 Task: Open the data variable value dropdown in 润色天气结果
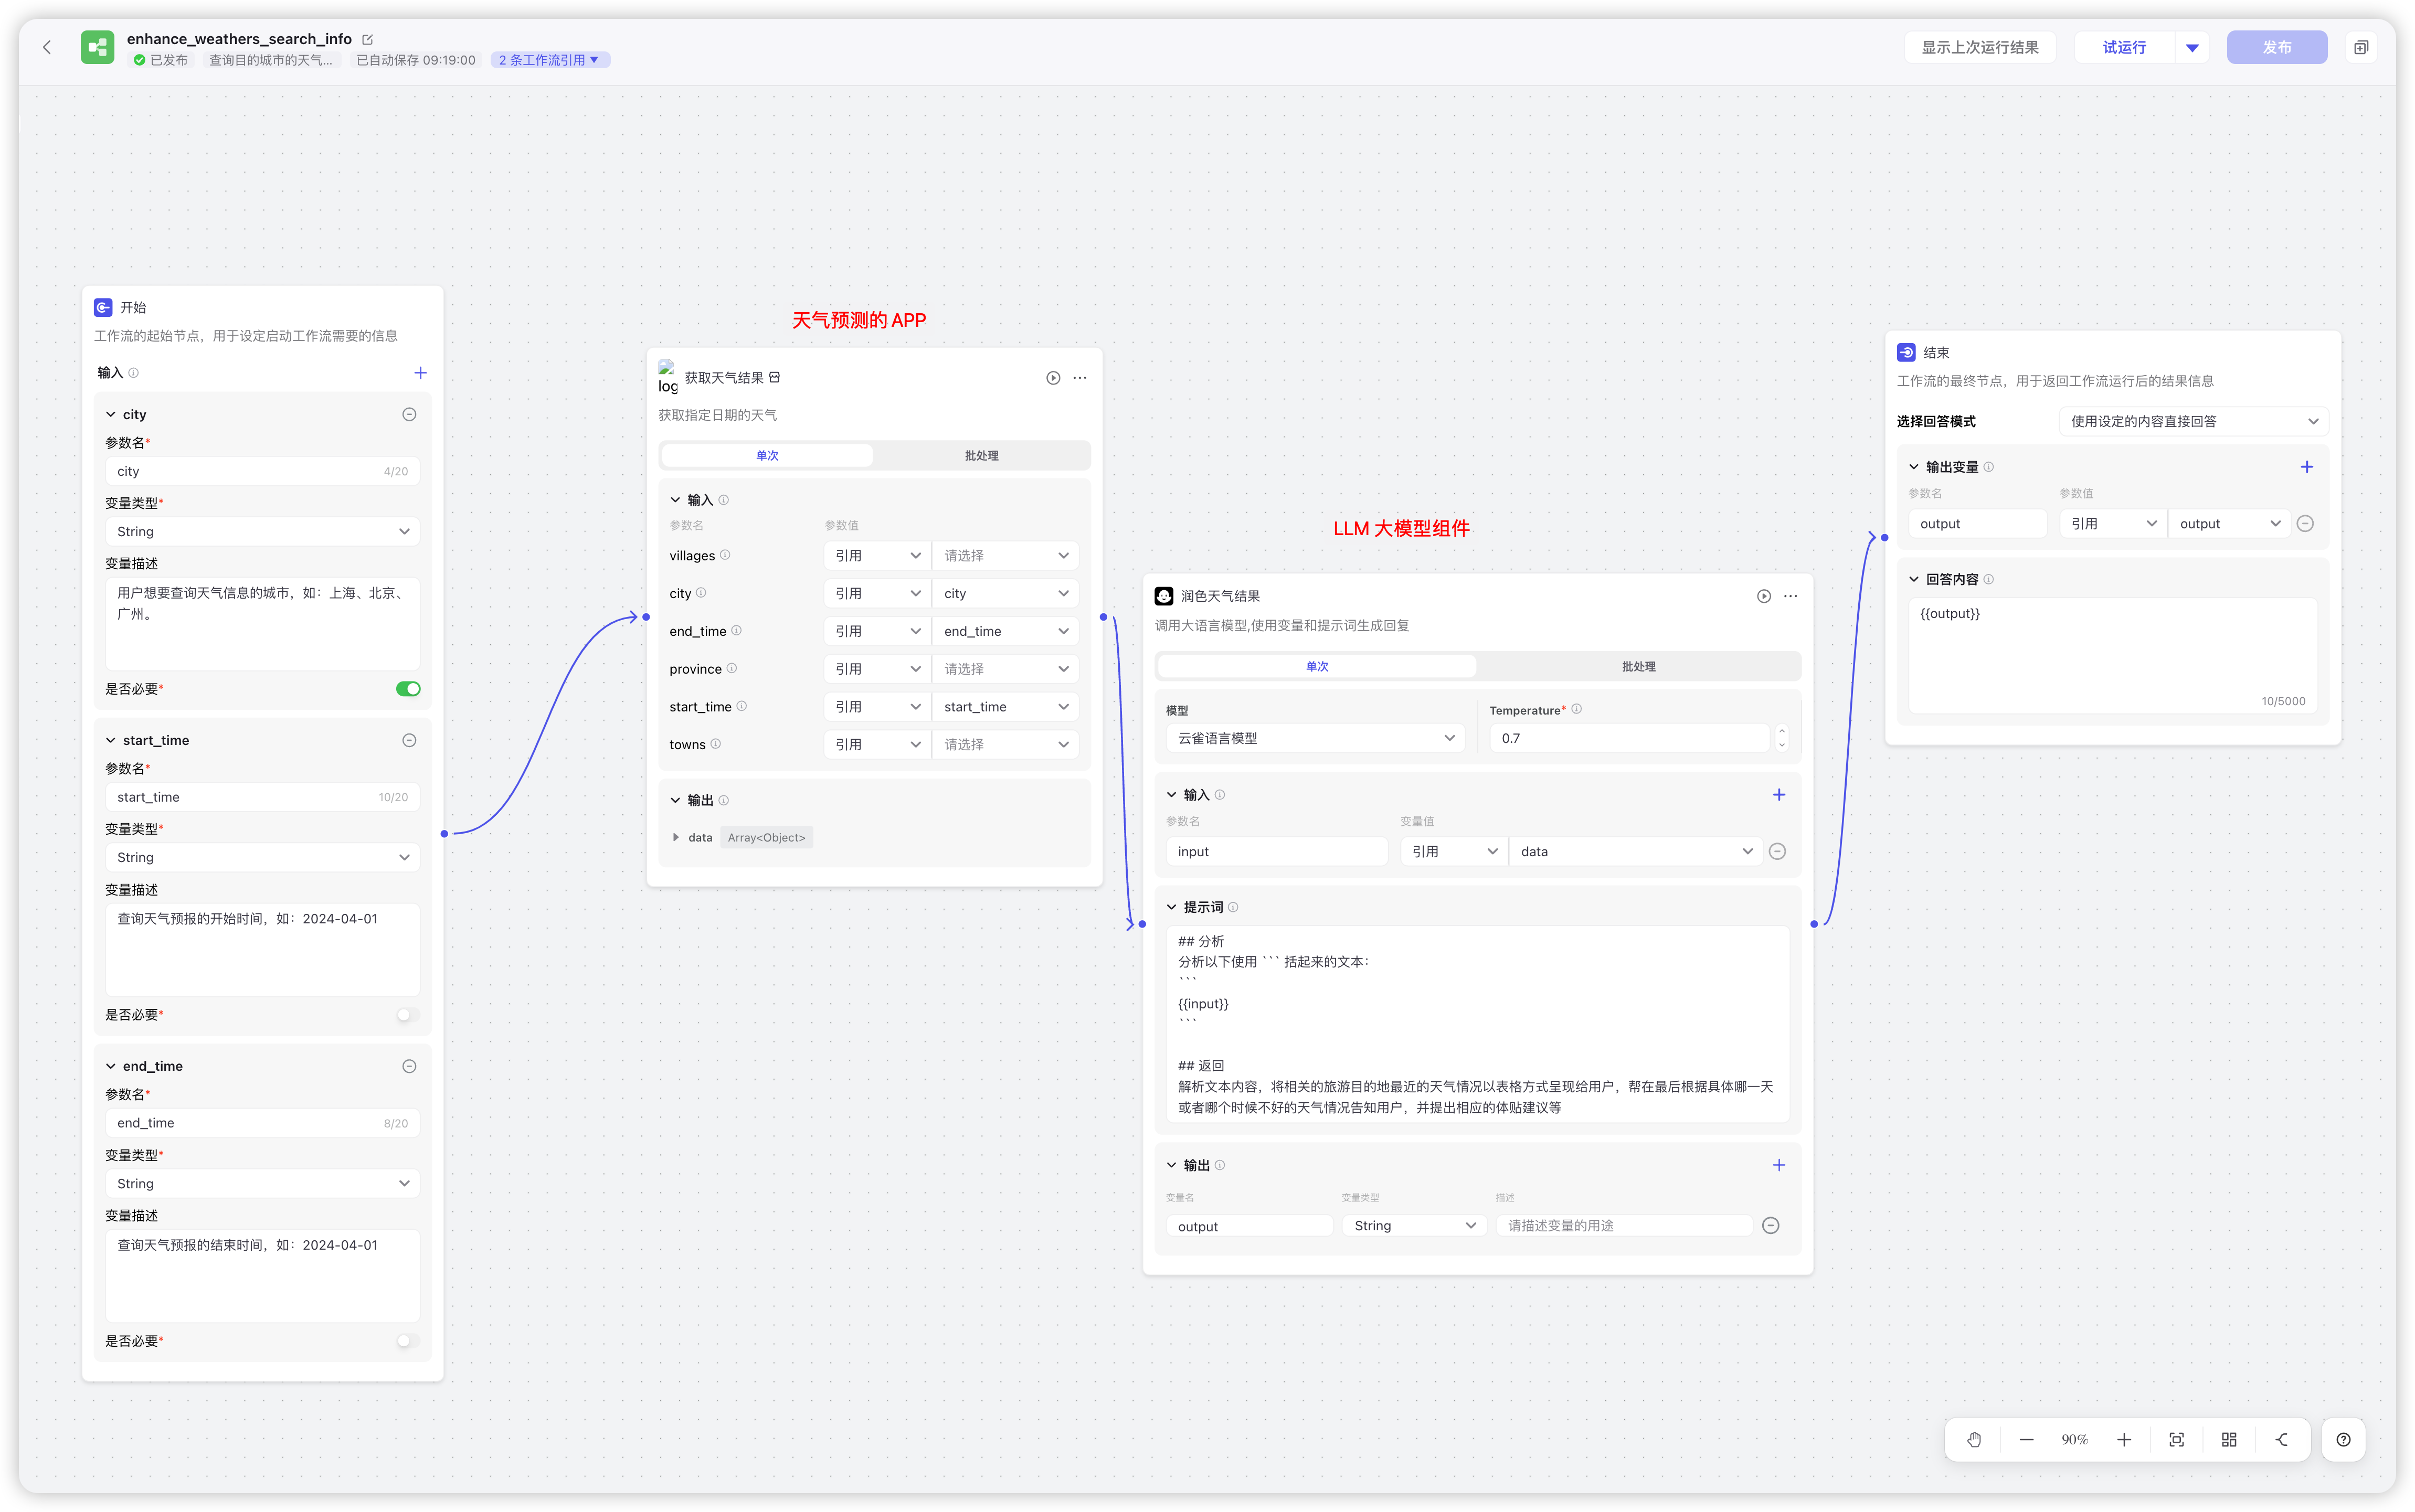click(1635, 852)
